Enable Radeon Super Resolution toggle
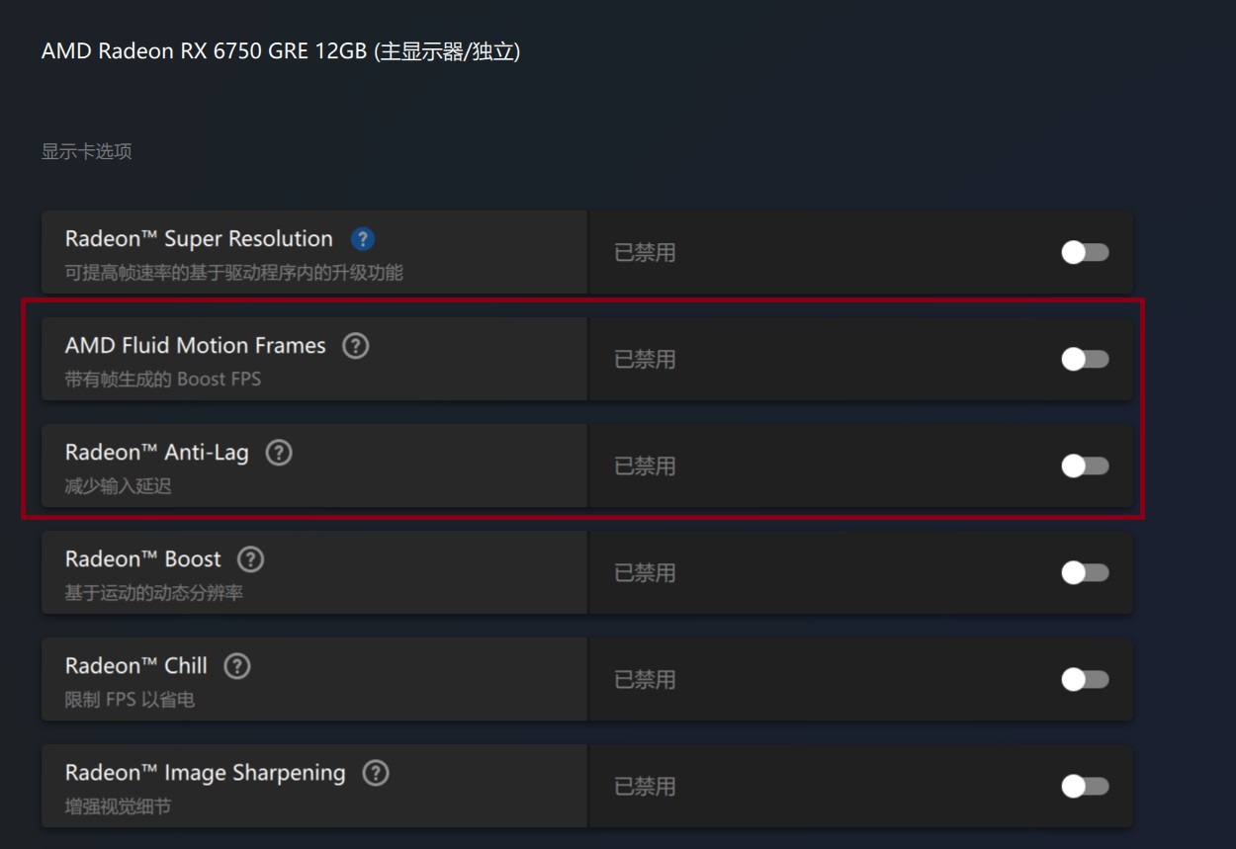The image size is (1236, 849). pos(1085,252)
